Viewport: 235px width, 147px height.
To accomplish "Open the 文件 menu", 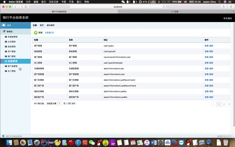I will pyautogui.click(x=28, y=2).
